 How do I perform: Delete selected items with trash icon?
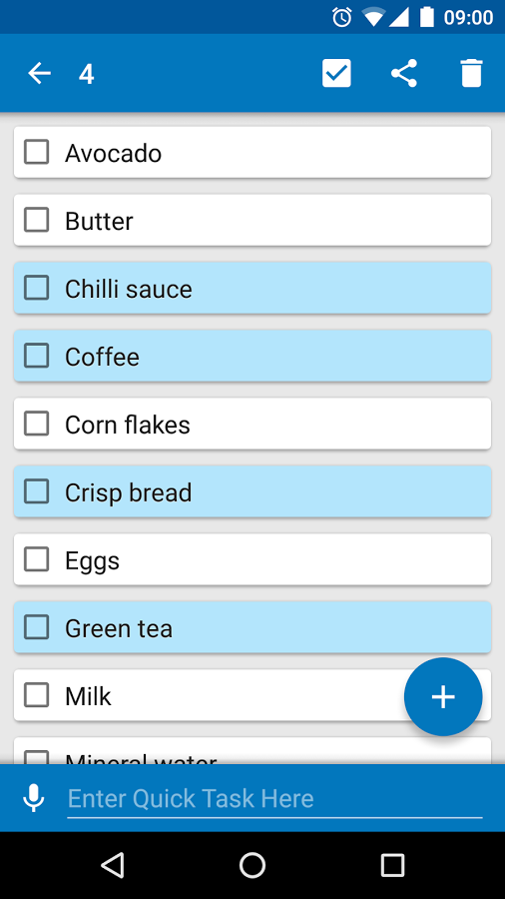(x=472, y=73)
